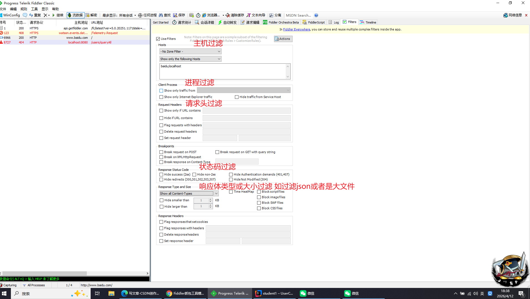Expand the 浏览器 dropdown arrow
530x299 pixels.
click(x=223, y=15)
